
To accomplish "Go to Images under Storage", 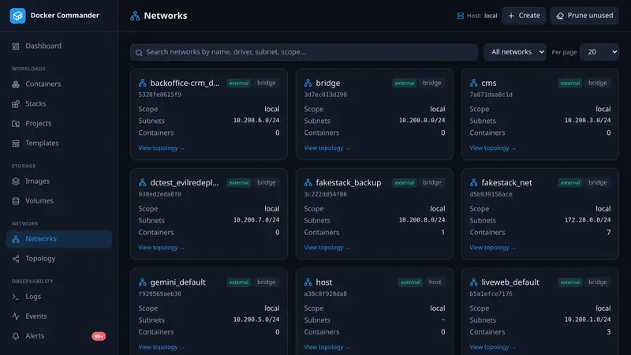I will coord(58,181).
